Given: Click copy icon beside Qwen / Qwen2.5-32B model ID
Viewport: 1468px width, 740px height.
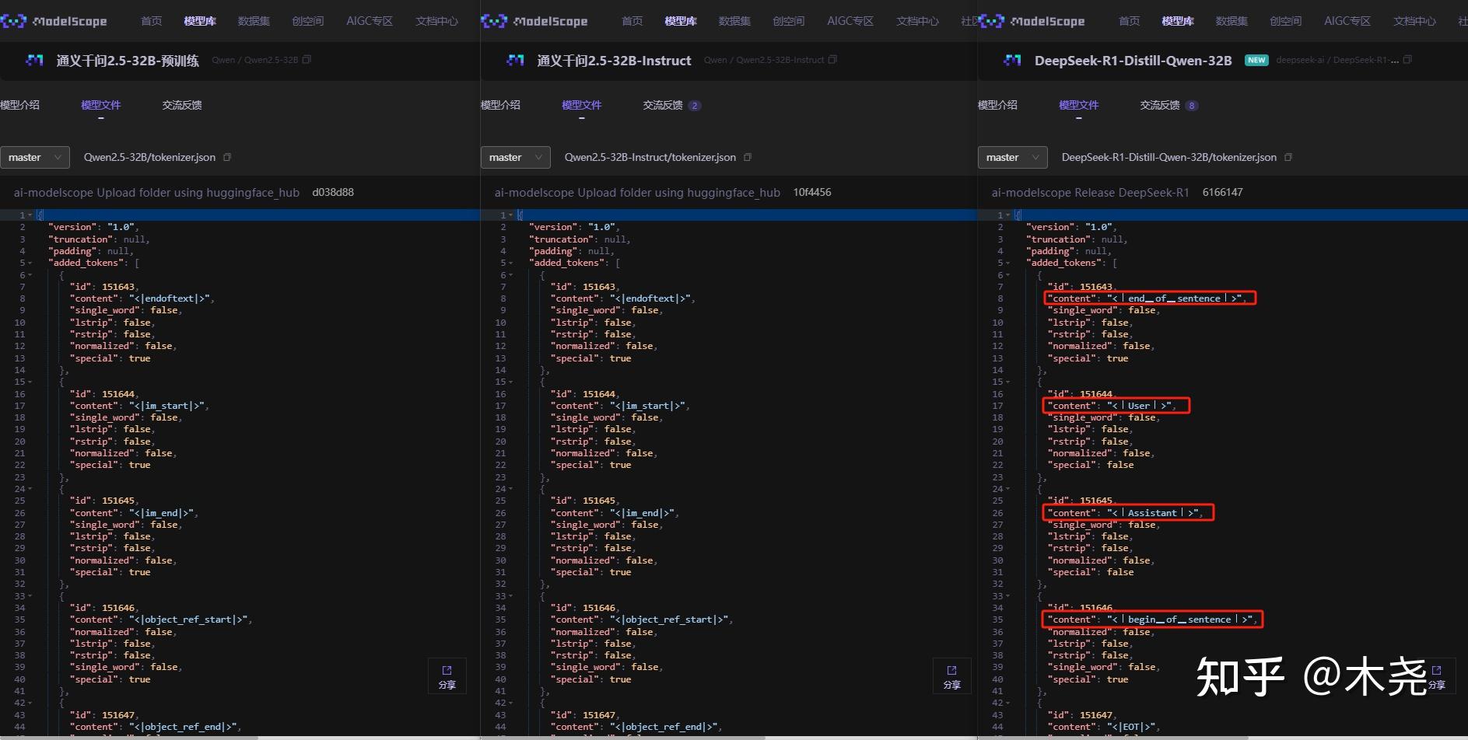Looking at the screenshot, I should [307, 60].
